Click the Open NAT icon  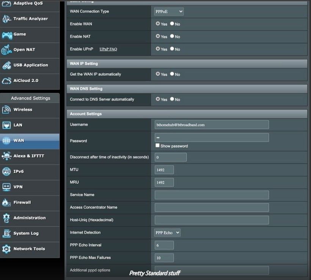[6, 50]
